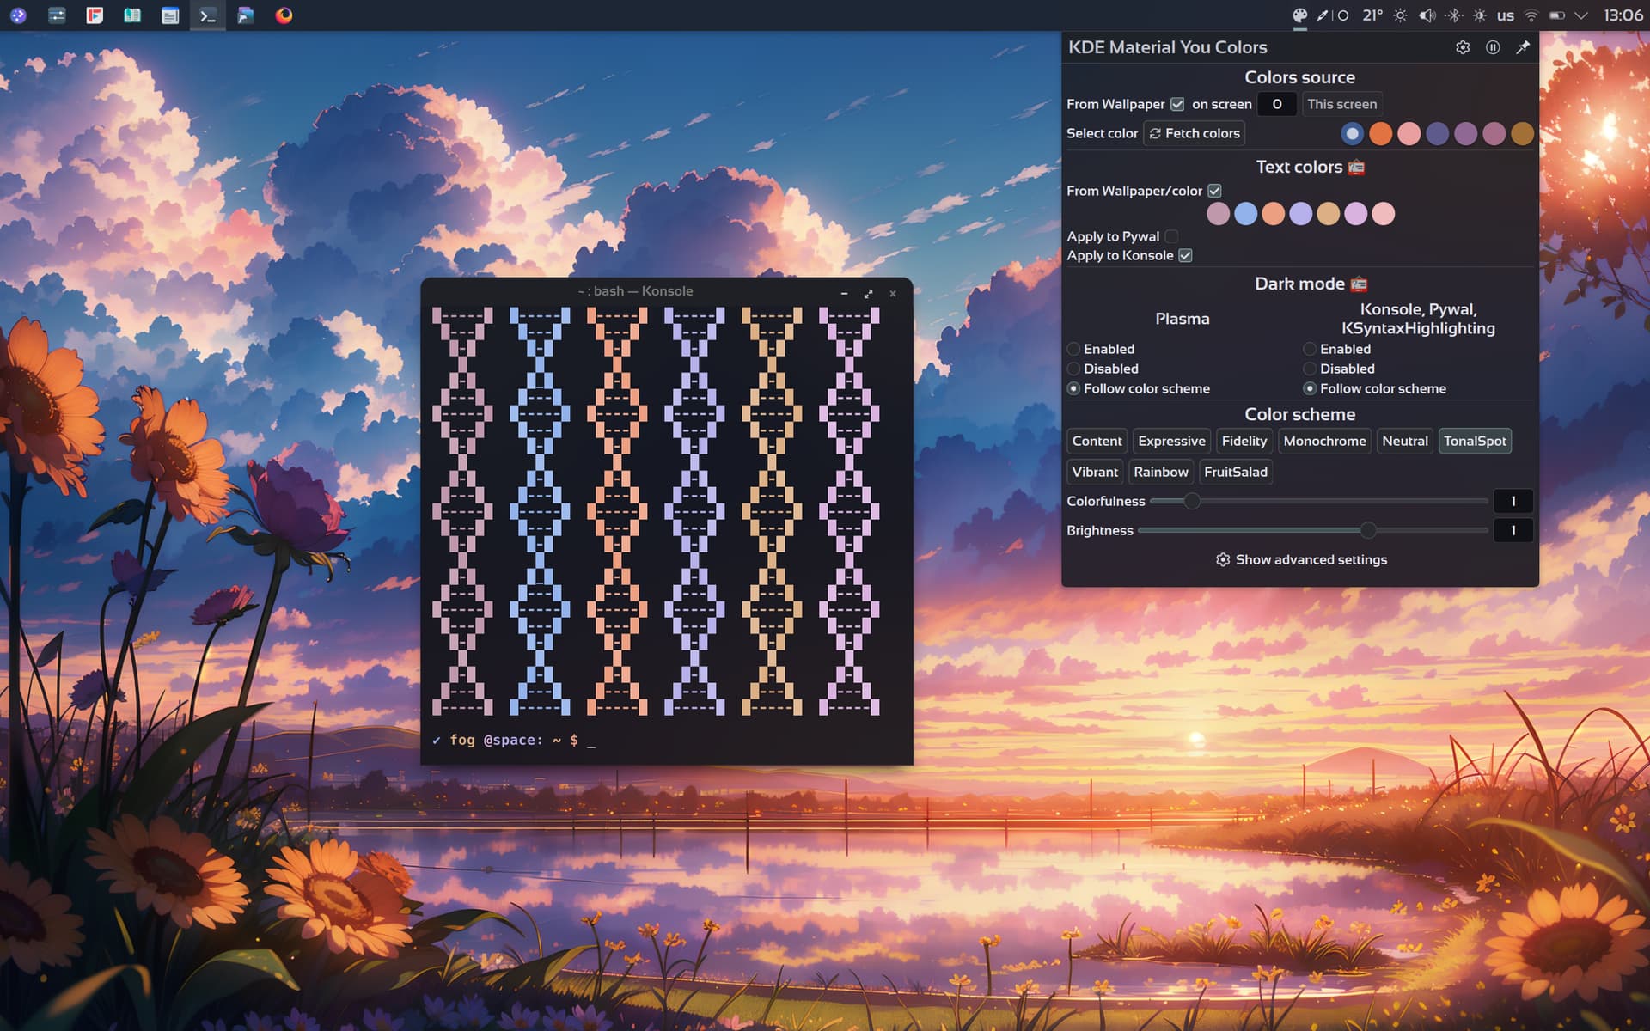Launch Firefox from the panel

pyautogui.click(x=284, y=15)
